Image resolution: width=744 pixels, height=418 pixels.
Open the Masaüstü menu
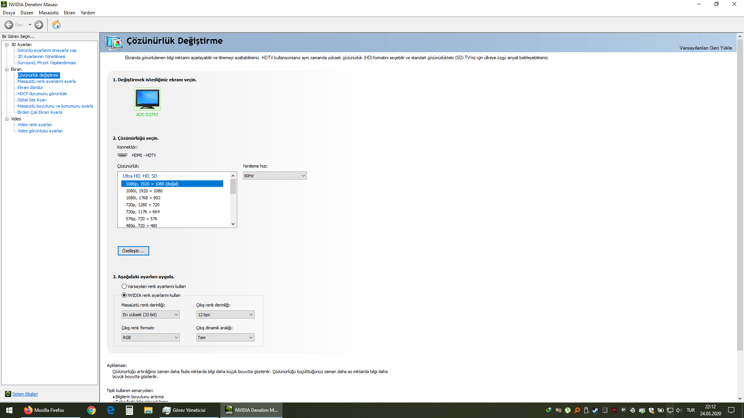[x=48, y=13]
